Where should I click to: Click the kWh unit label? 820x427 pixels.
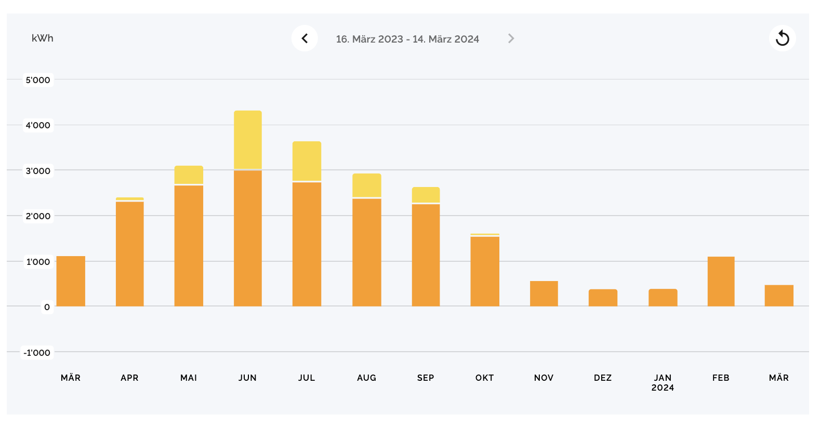[x=43, y=38]
